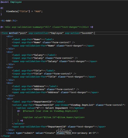Click the "Add" text inside the h1 tags

click(8, 21)
